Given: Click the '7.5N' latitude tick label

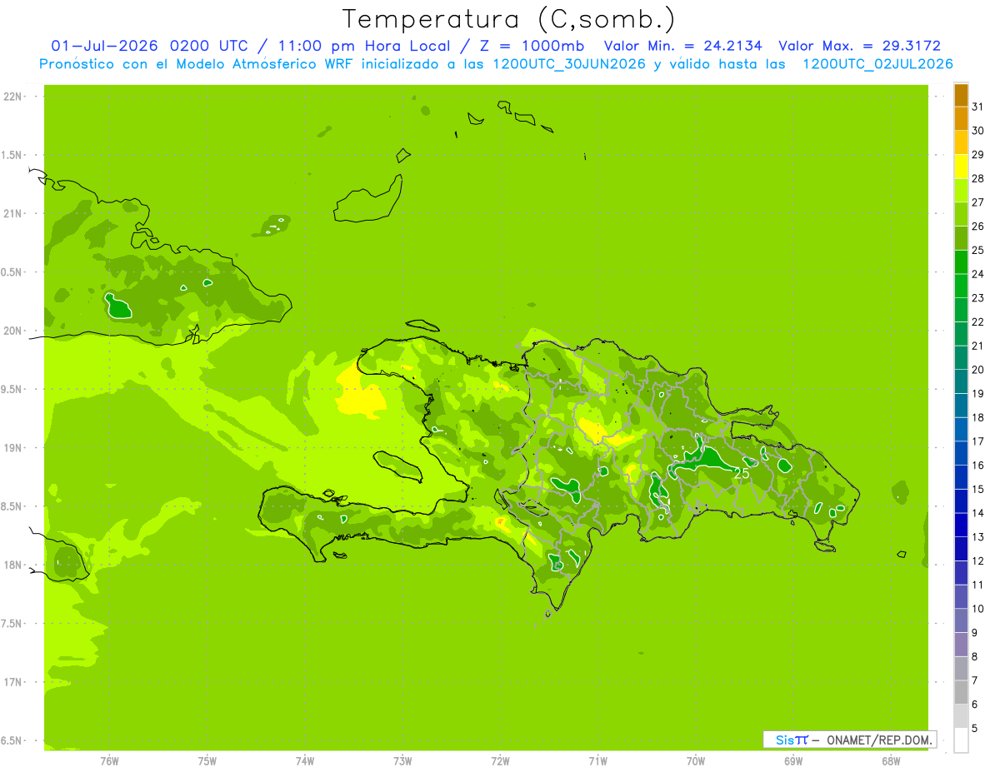Looking at the screenshot, I should 12,623.
